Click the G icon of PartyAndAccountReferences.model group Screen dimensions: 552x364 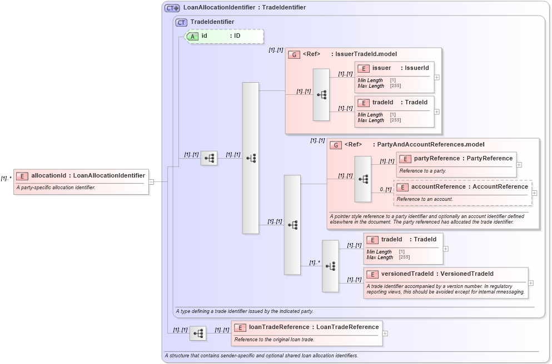(x=336, y=144)
